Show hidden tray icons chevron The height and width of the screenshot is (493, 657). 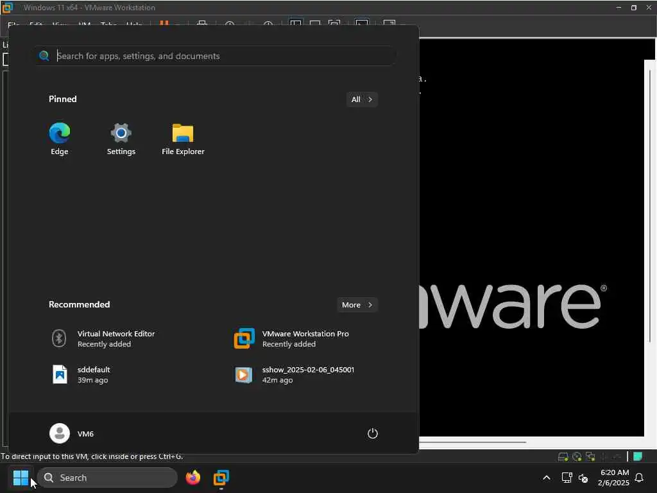547,478
